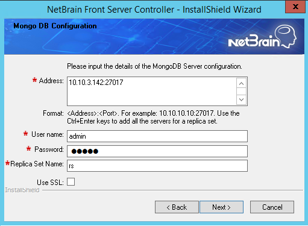Click the Format example hint text
This screenshot has width=308, height=226.
tap(153, 118)
